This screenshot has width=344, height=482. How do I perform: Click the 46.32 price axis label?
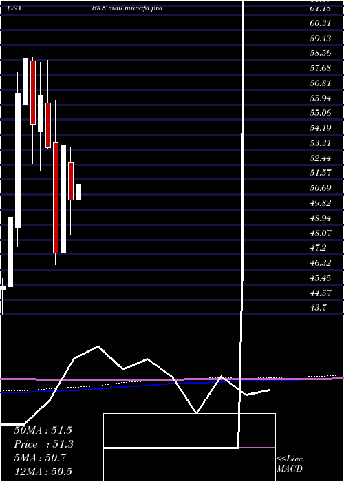coord(321,263)
